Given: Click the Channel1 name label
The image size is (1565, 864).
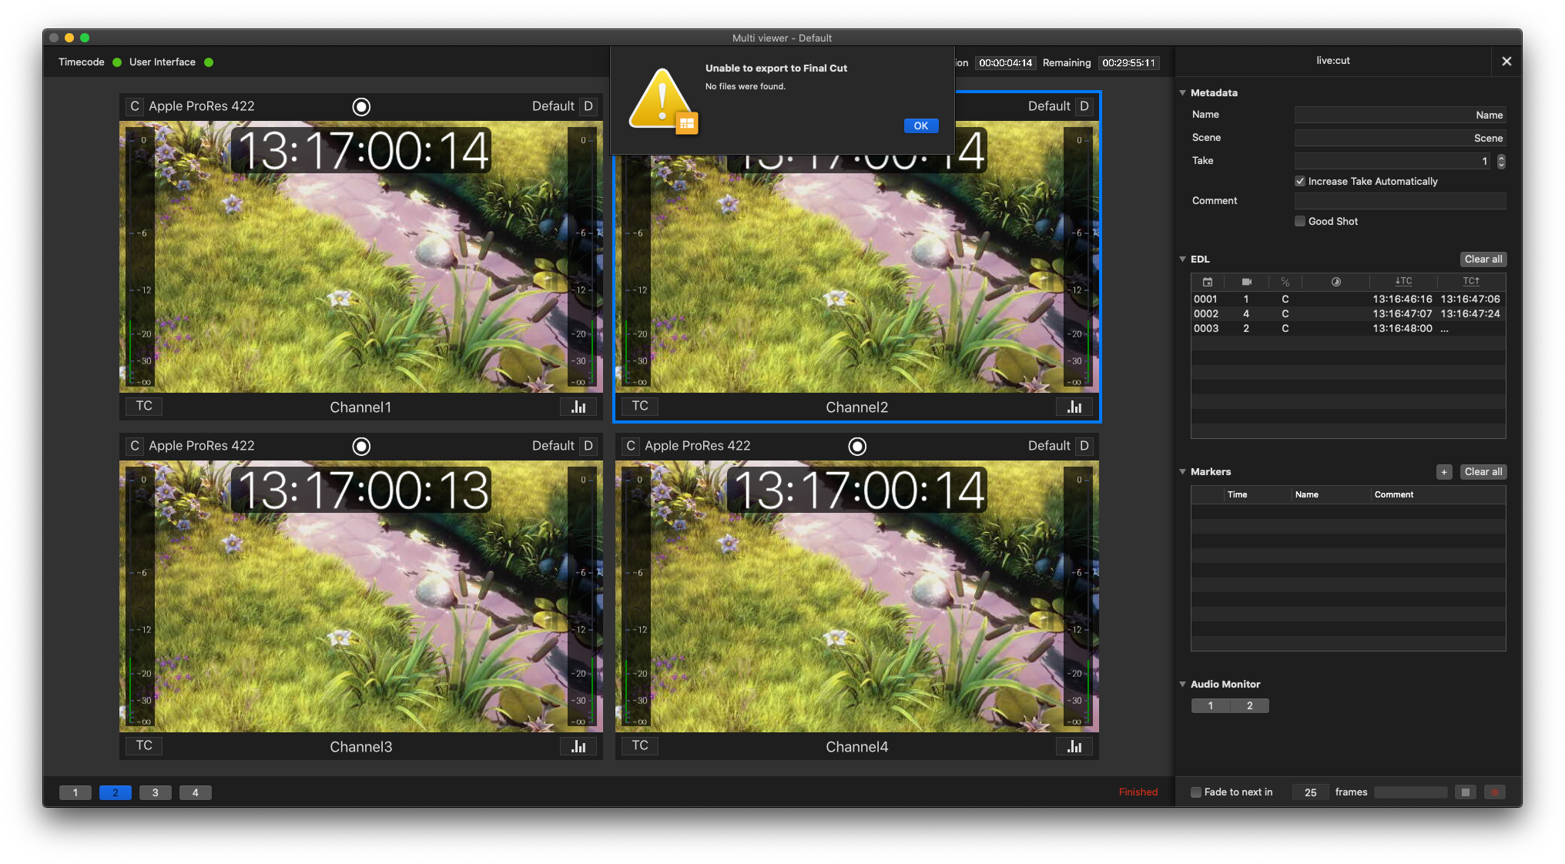Looking at the screenshot, I should [x=360, y=407].
